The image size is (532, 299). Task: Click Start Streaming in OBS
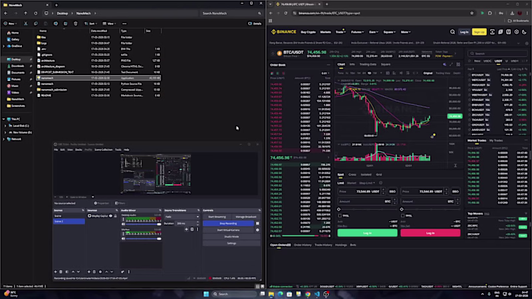click(217, 217)
